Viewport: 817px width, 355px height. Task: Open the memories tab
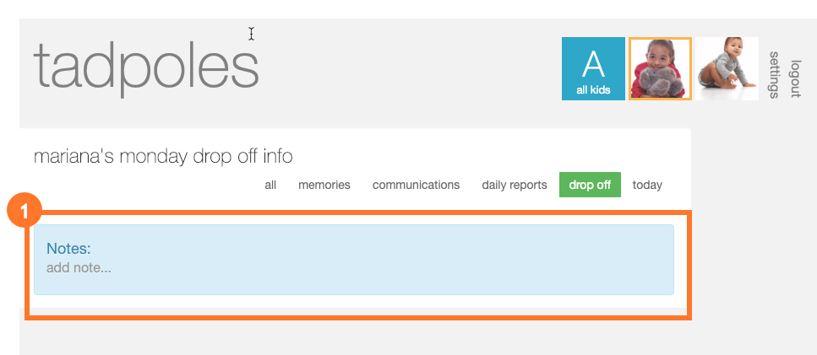pyautogui.click(x=324, y=185)
